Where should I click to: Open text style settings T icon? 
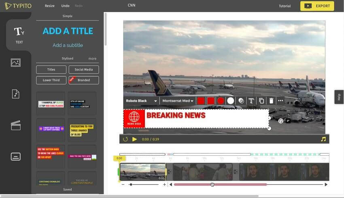point(251,101)
